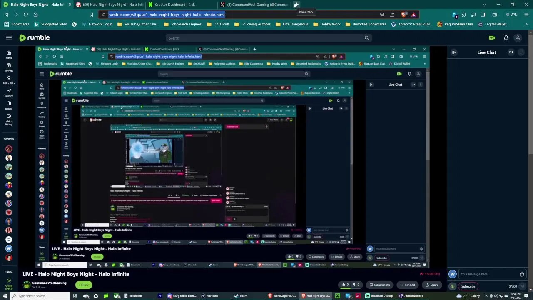The height and width of the screenshot is (300, 533).
Task: Like the stream with thumbs up
Action: pyautogui.click(x=346, y=285)
